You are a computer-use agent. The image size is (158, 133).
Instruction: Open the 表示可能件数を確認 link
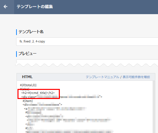tap(136, 77)
